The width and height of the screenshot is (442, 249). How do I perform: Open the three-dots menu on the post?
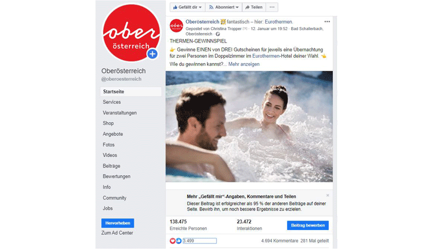tap(327, 22)
